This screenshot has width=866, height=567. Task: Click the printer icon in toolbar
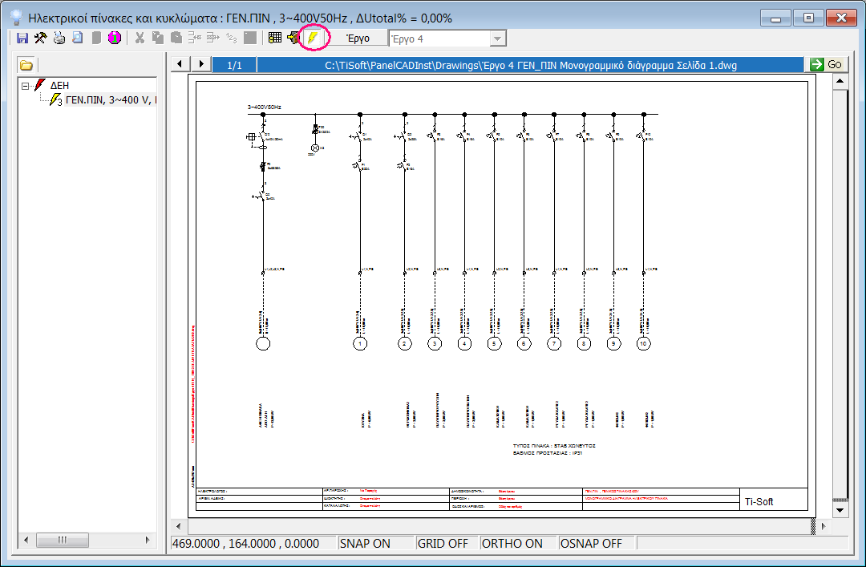pyautogui.click(x=59, y=38)
